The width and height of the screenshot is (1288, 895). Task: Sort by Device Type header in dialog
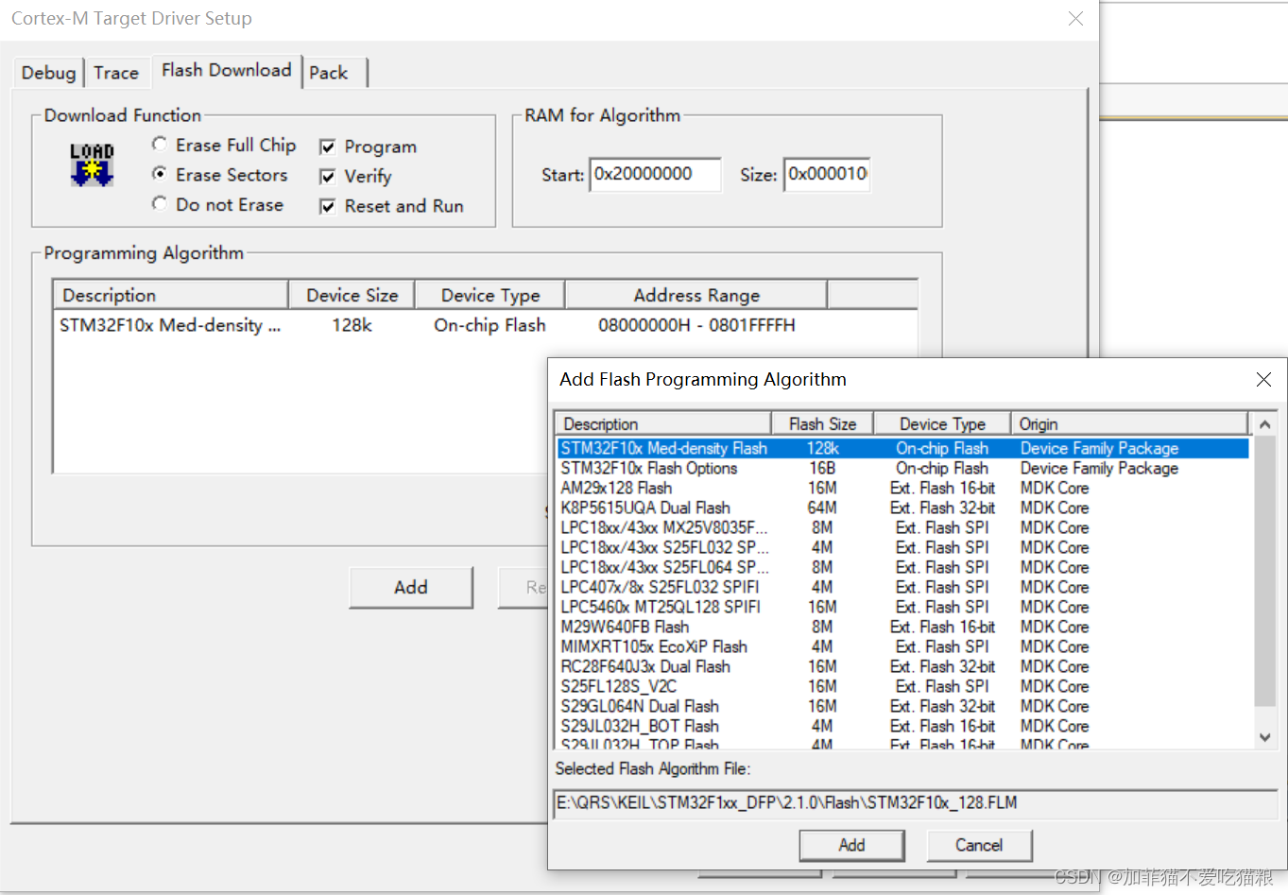click(942, 423)
